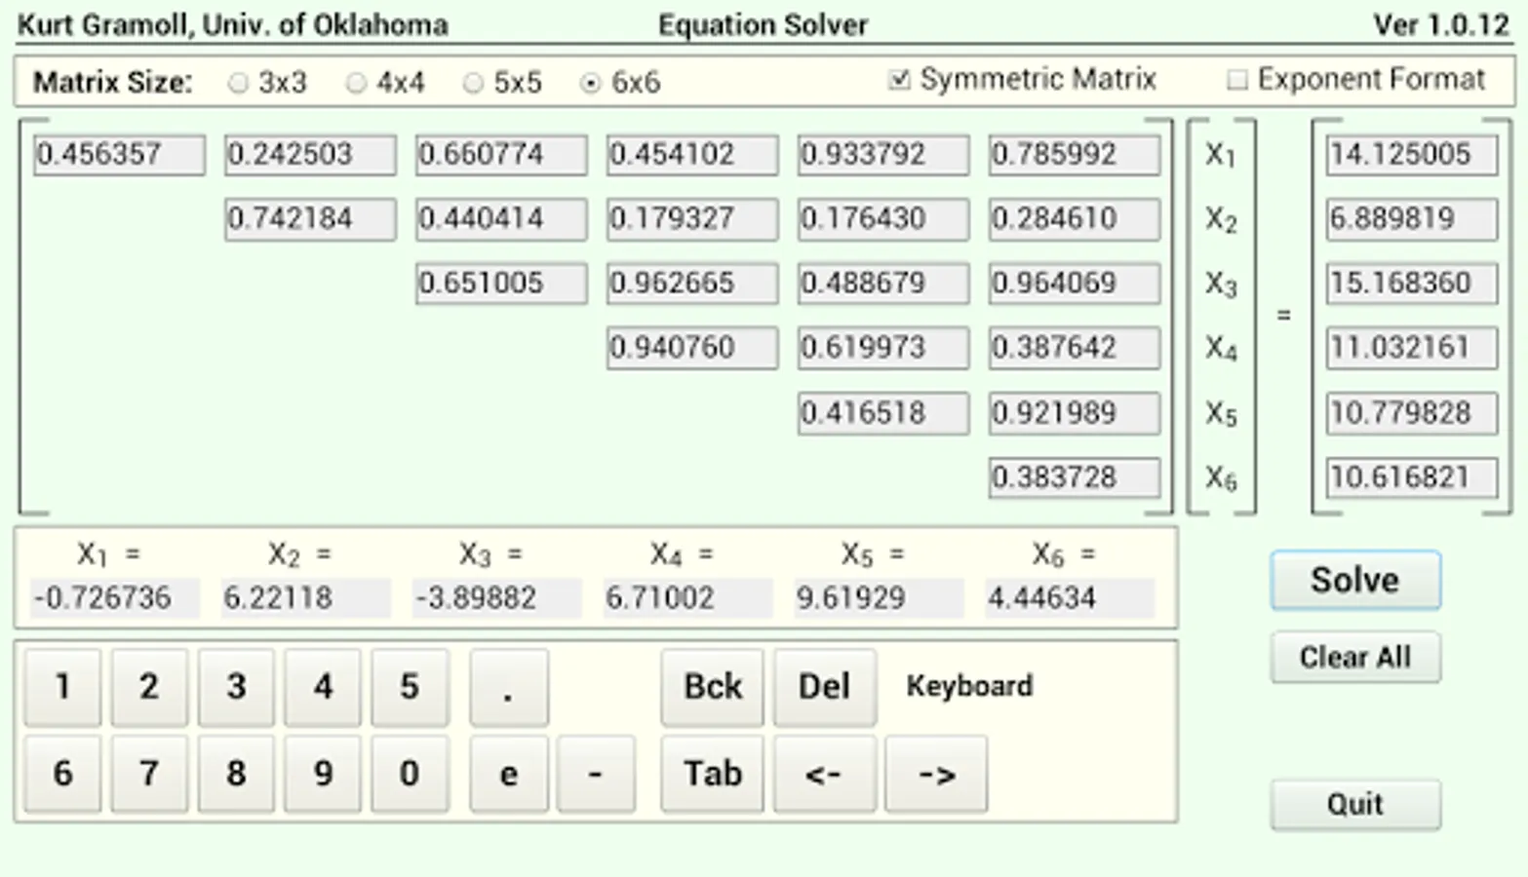The height and width of the screenshot is (877, 1528).
Task: Select matrix cell containing 0.416518
Action: click(883, 413)
